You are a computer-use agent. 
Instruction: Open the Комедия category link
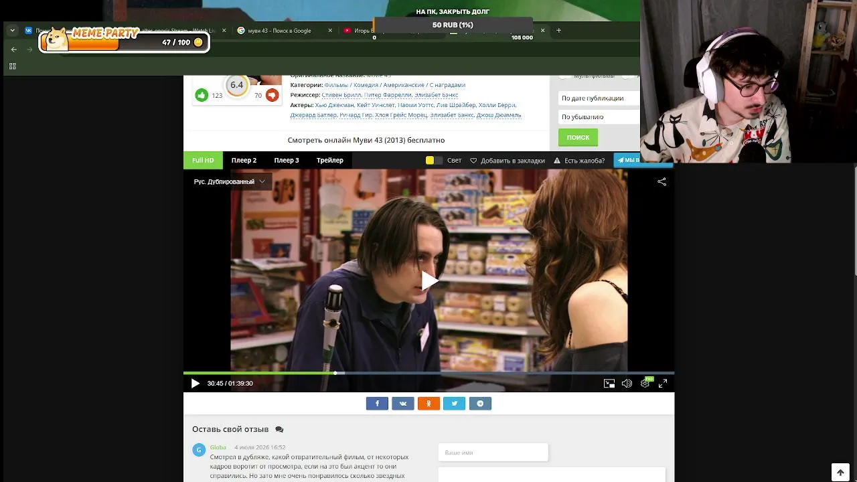pyautogui.click(x=366, y=85)
